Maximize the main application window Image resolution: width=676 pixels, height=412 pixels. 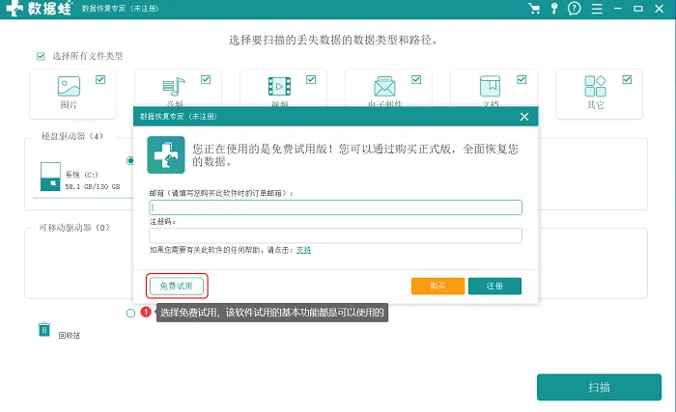tap(638, 9)
